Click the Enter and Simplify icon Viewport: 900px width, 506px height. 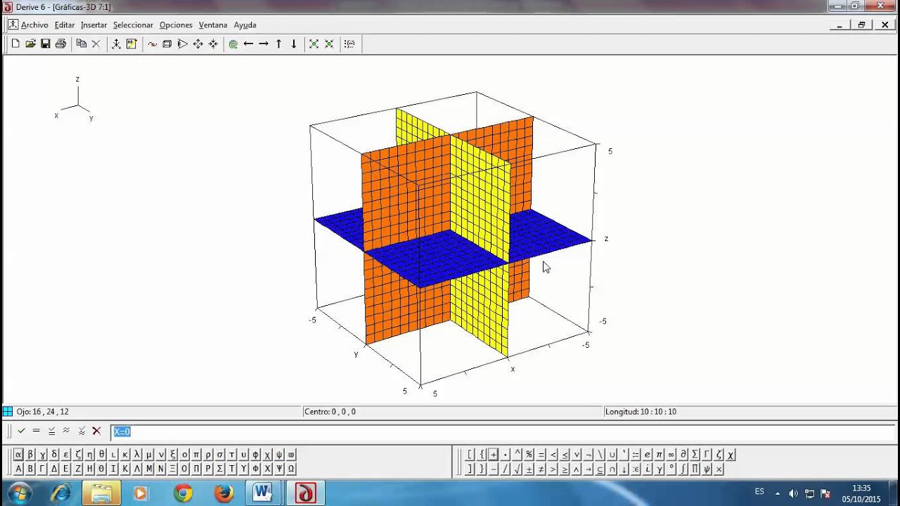[x=51, y=431]
